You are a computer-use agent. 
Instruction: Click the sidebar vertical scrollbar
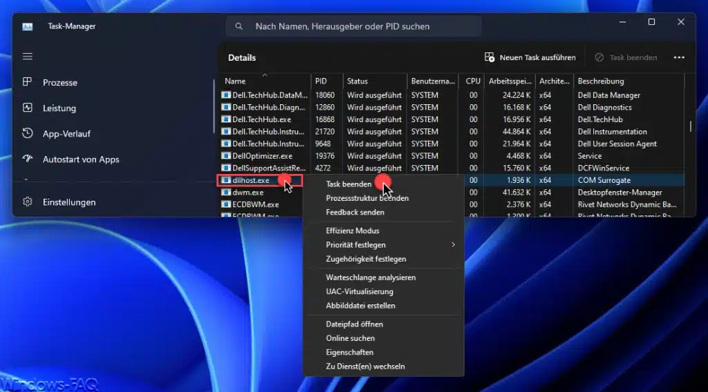(214, 106)
